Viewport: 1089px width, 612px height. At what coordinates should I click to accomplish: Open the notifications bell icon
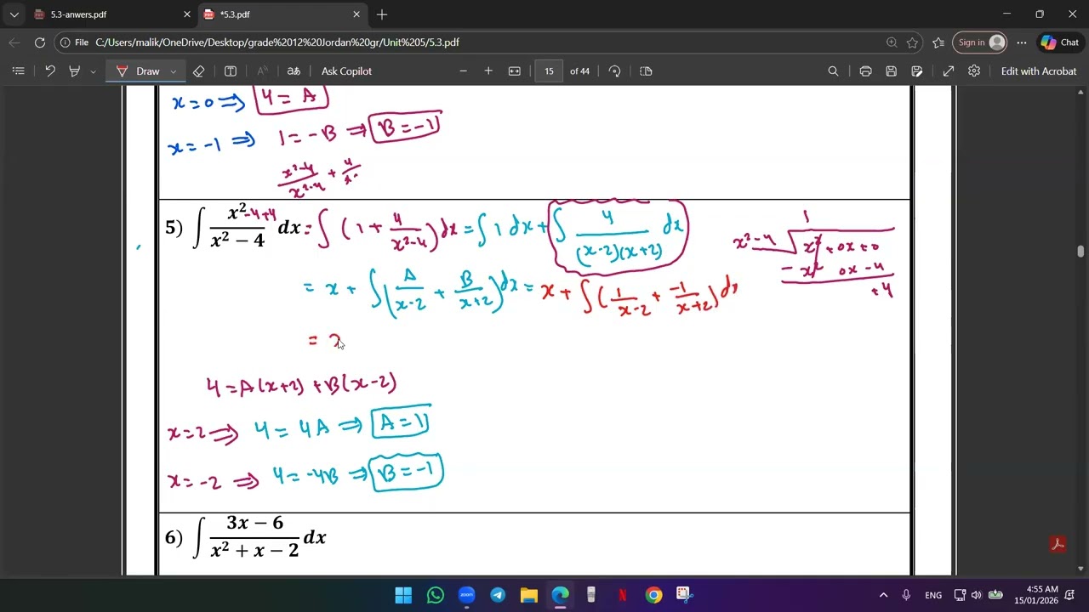1070,595
